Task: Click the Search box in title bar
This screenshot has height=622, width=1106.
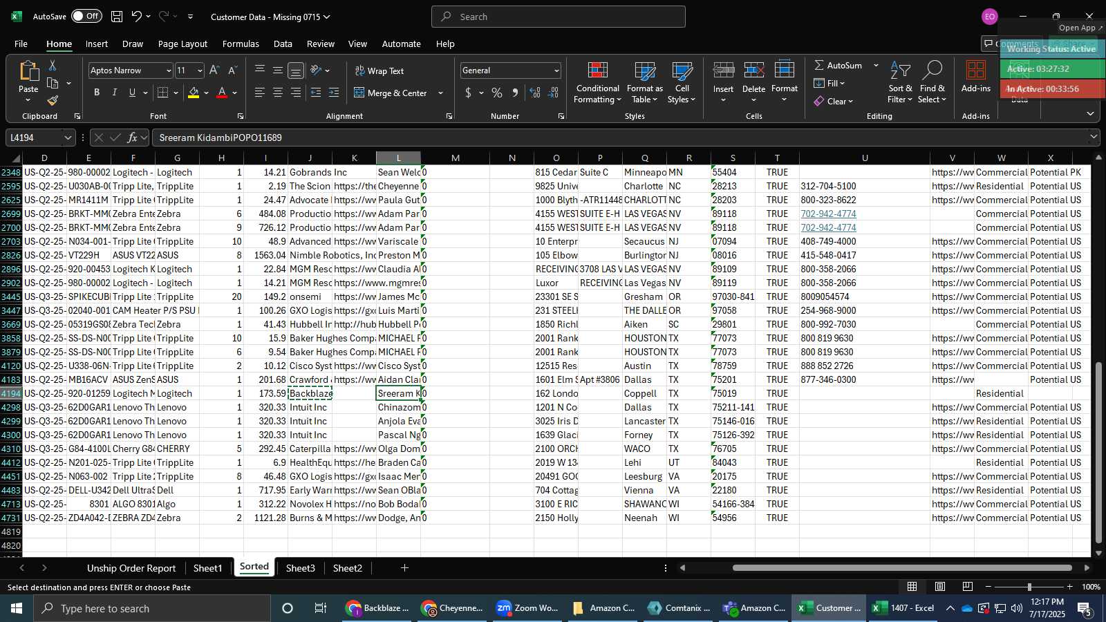Action: coord(559,17)
